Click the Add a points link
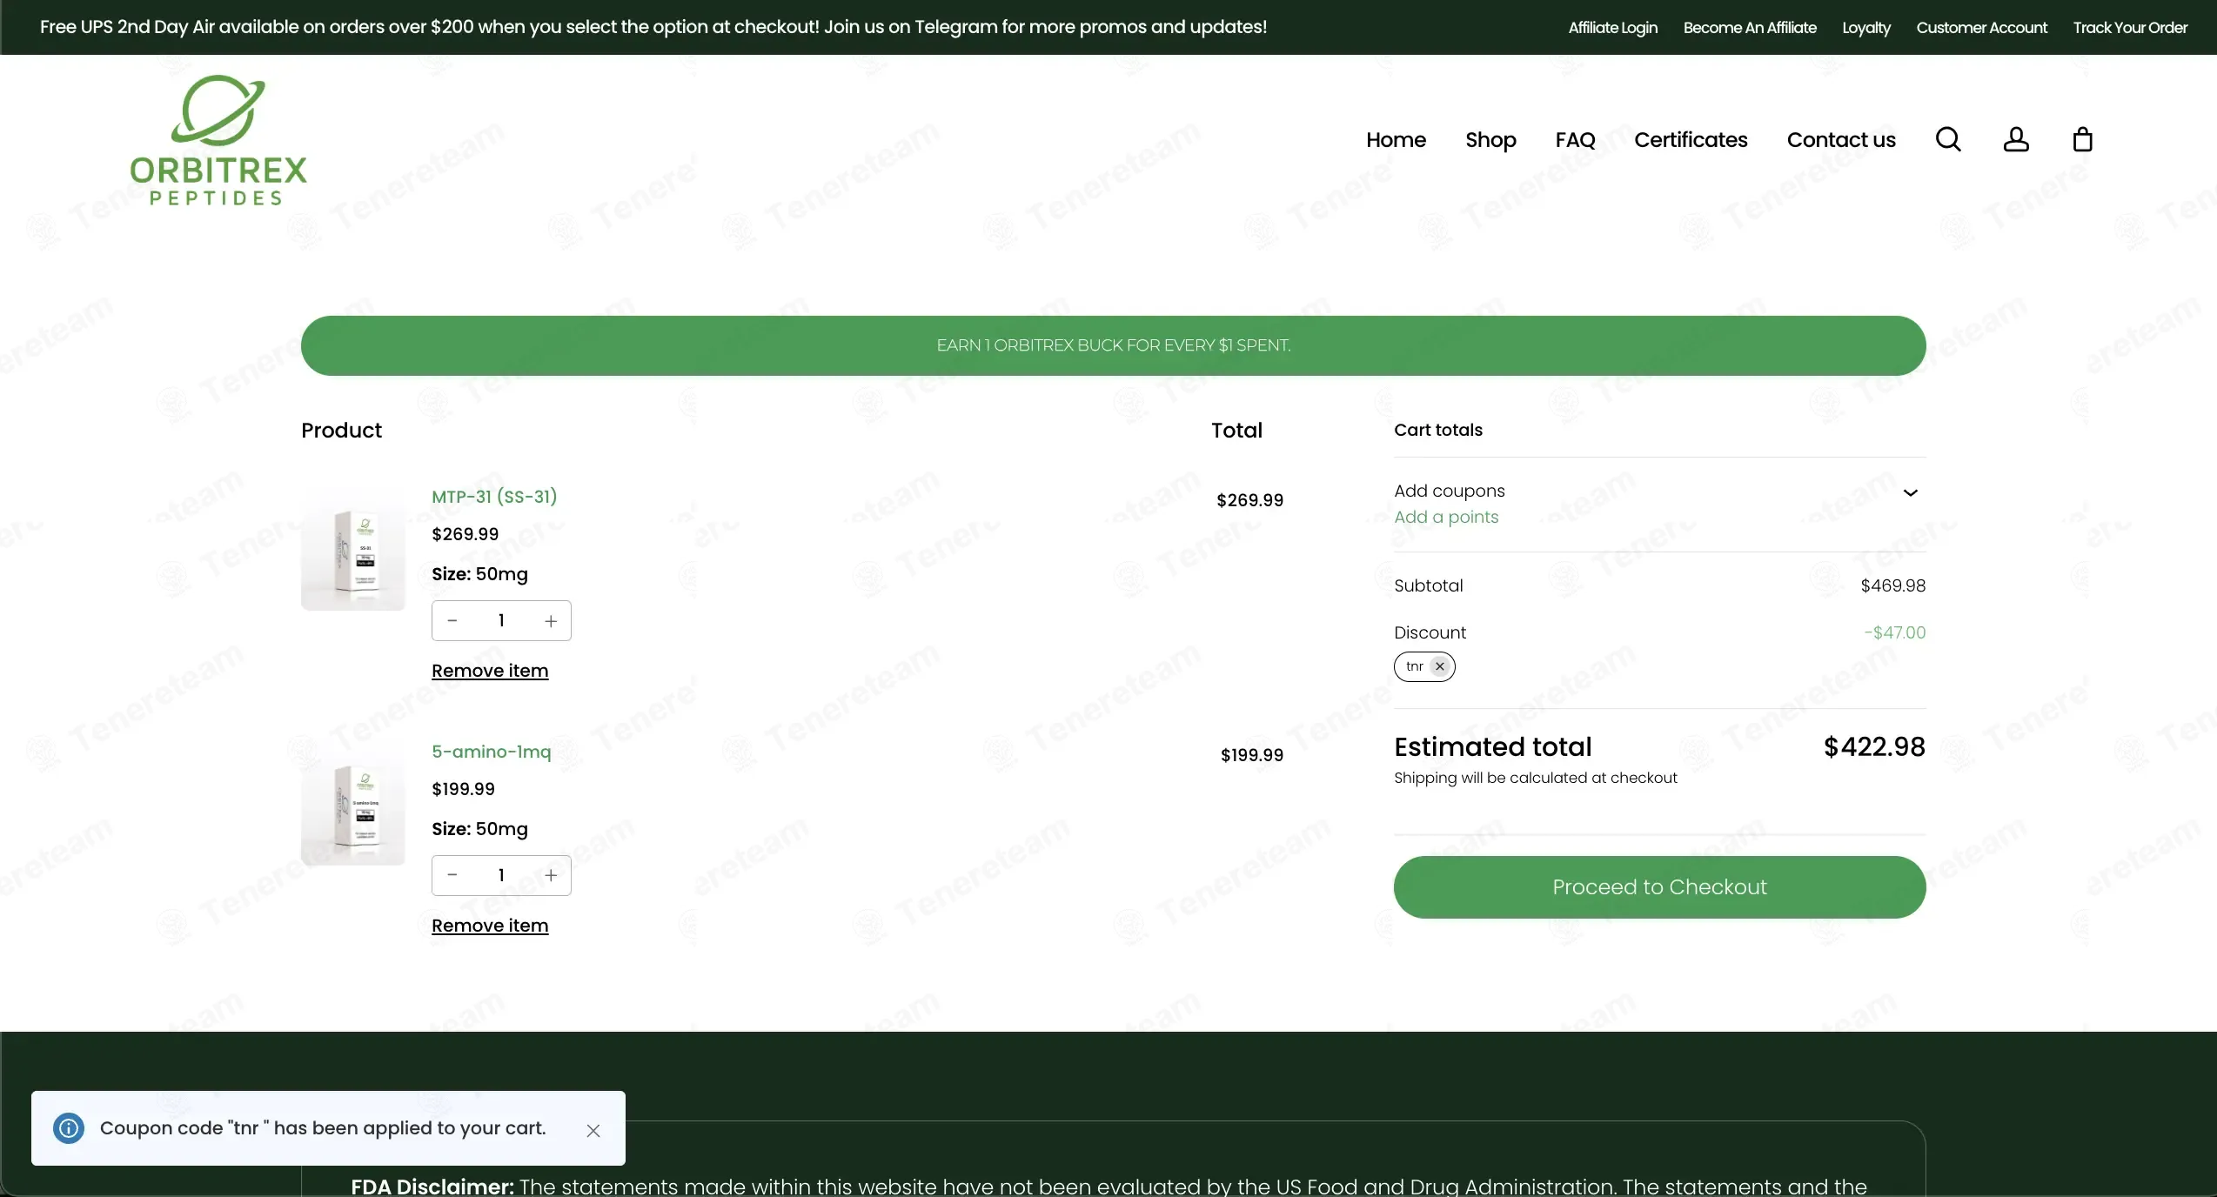The width and height of the screenshot is (2217, 1197). pyautogui.click(x=1446, y=517)
